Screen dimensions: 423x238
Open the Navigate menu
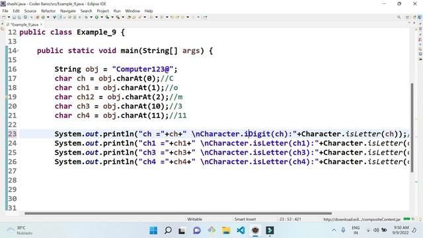pos(68,11)
